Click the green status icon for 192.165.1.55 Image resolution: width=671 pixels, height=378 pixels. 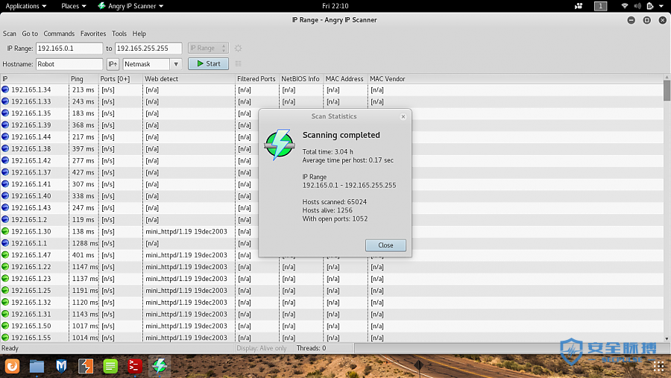pyautogui.click(x=5, y=337)
